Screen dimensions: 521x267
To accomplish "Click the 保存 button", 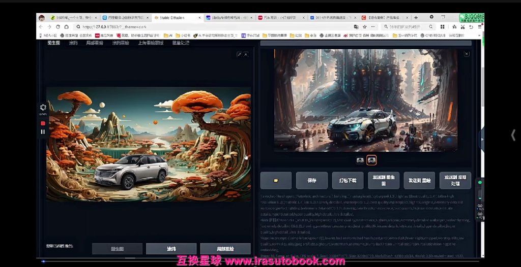I will pos(312,180).
